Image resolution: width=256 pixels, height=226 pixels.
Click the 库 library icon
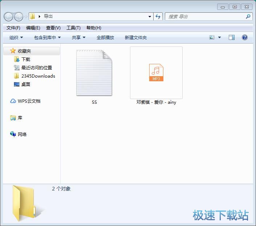pyautogui.click(x=13, y=118)
